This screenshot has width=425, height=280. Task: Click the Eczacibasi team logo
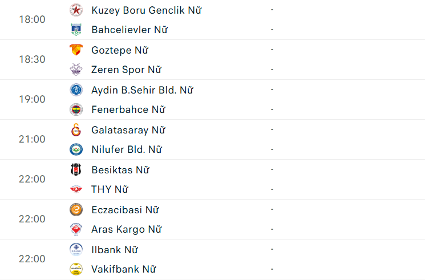click(x=76, y=209)
